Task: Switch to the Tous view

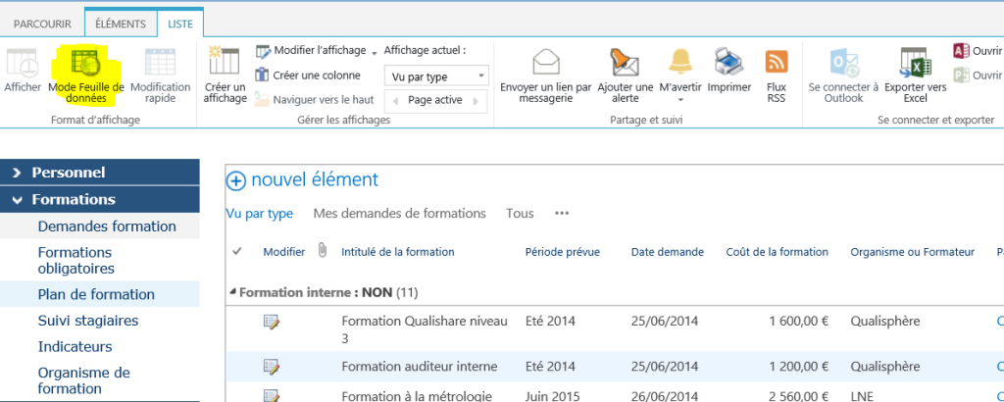Action: [x=520, y=213]
